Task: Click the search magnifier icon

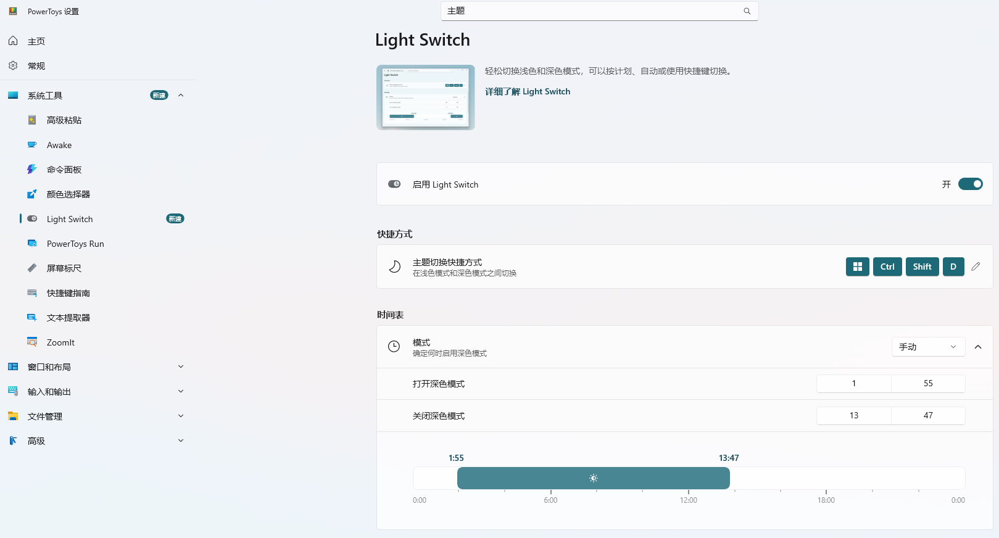Action: 747,11
